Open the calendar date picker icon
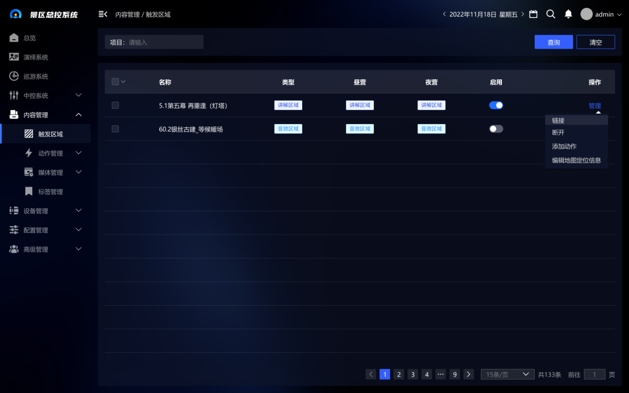Viewport: 629px width, 393px height. (x=533, y=14)
